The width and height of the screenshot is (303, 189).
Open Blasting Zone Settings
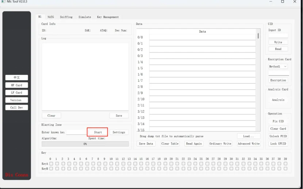119,132
